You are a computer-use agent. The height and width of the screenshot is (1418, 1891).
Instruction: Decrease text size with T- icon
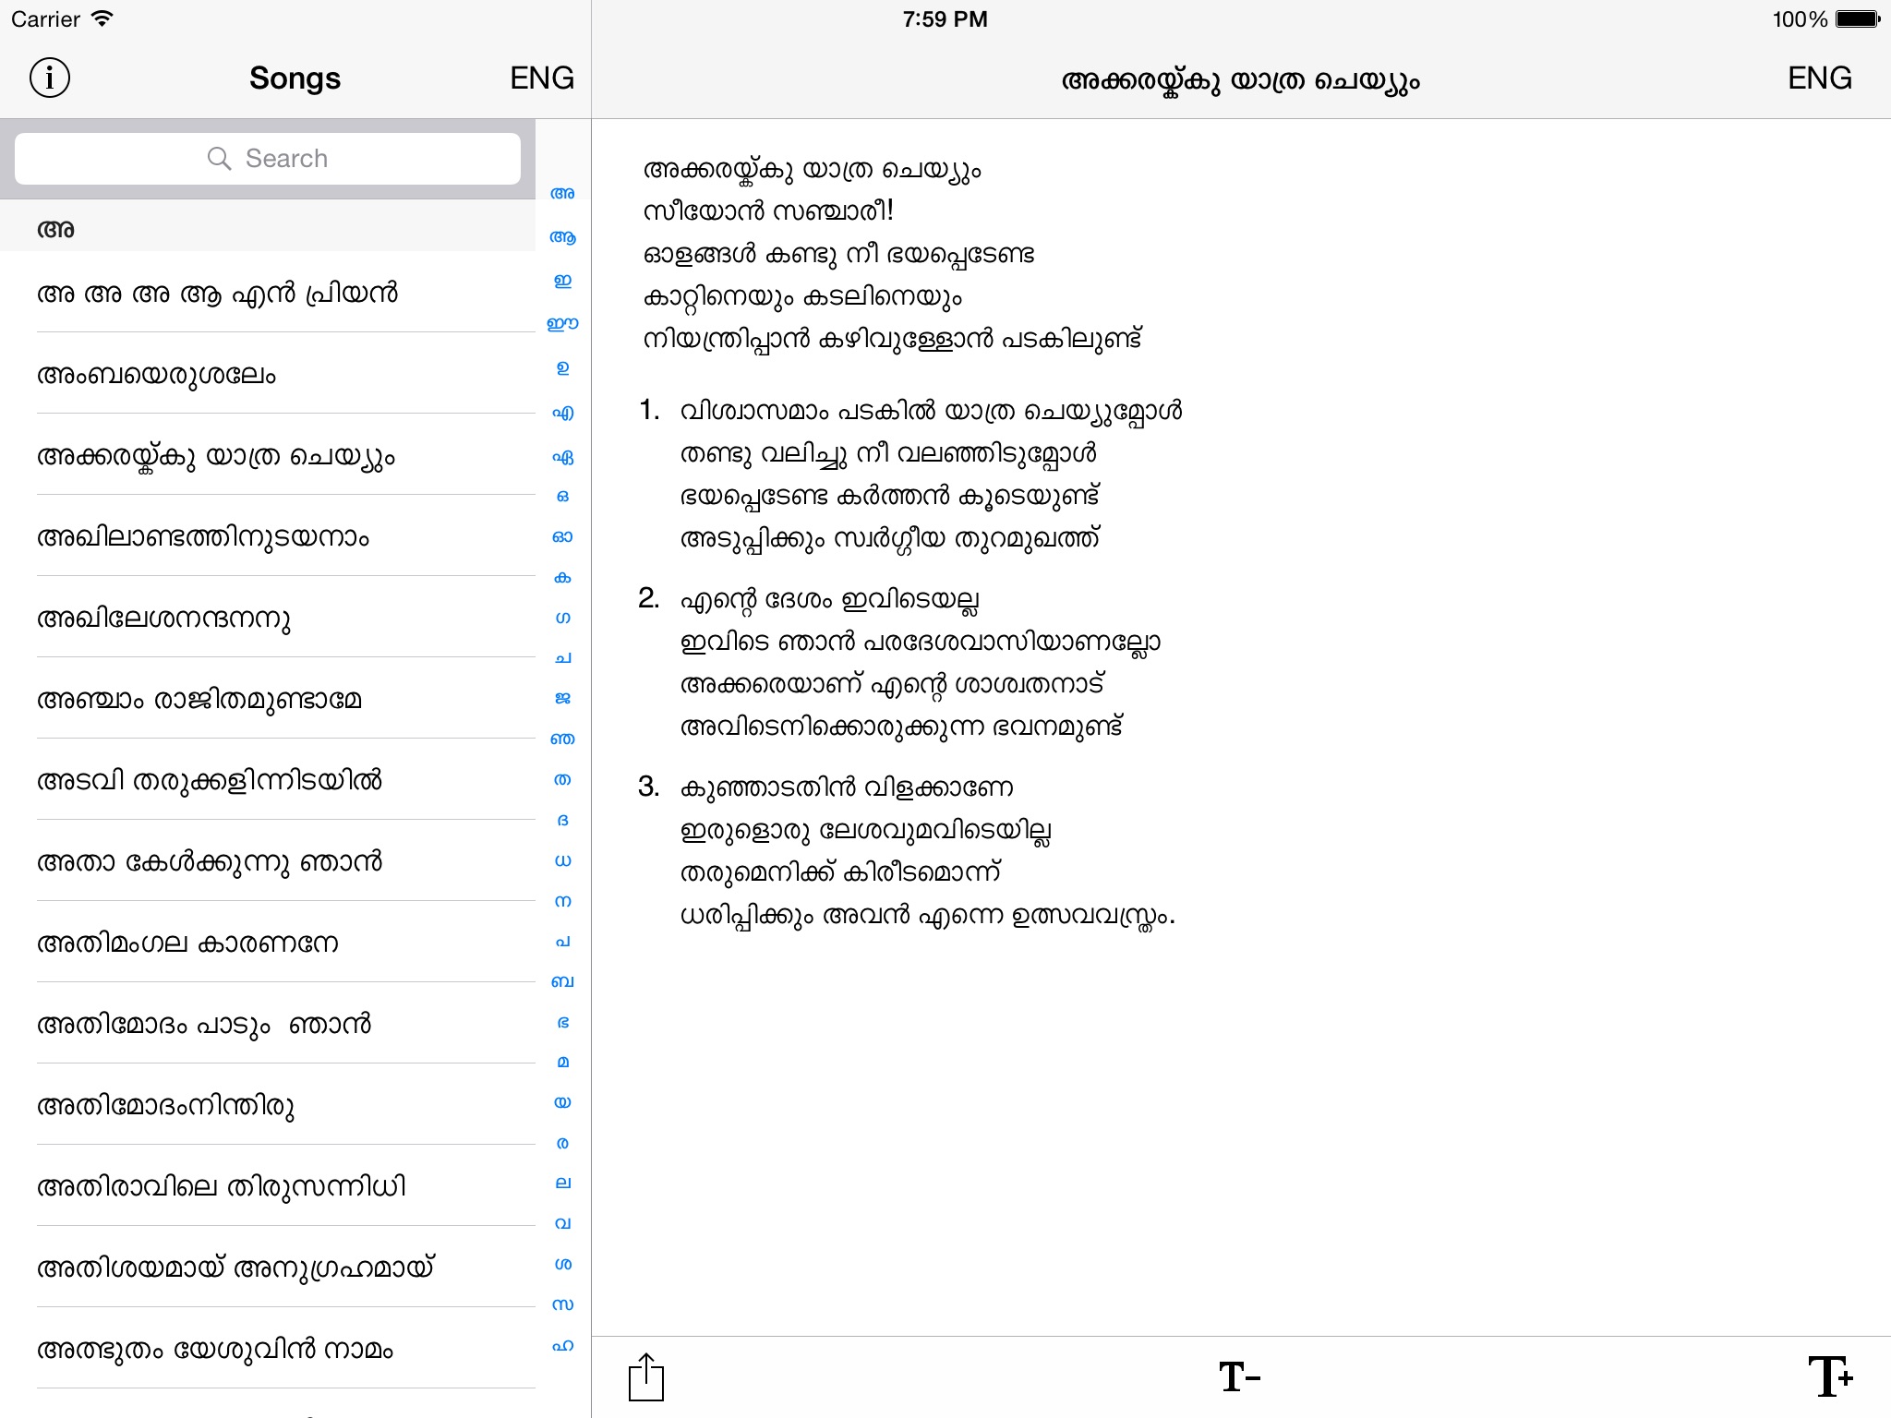point(1239,1377)
